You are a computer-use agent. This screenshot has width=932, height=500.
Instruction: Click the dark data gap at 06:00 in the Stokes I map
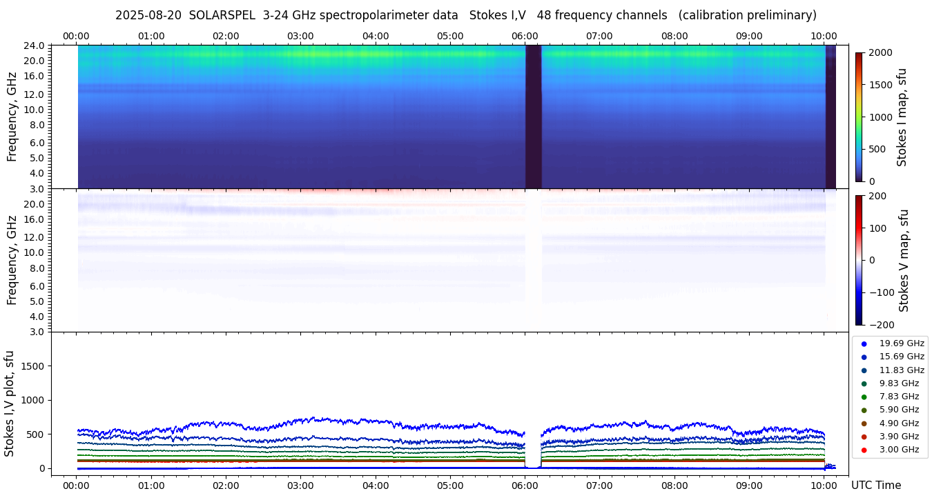(533, 116)
